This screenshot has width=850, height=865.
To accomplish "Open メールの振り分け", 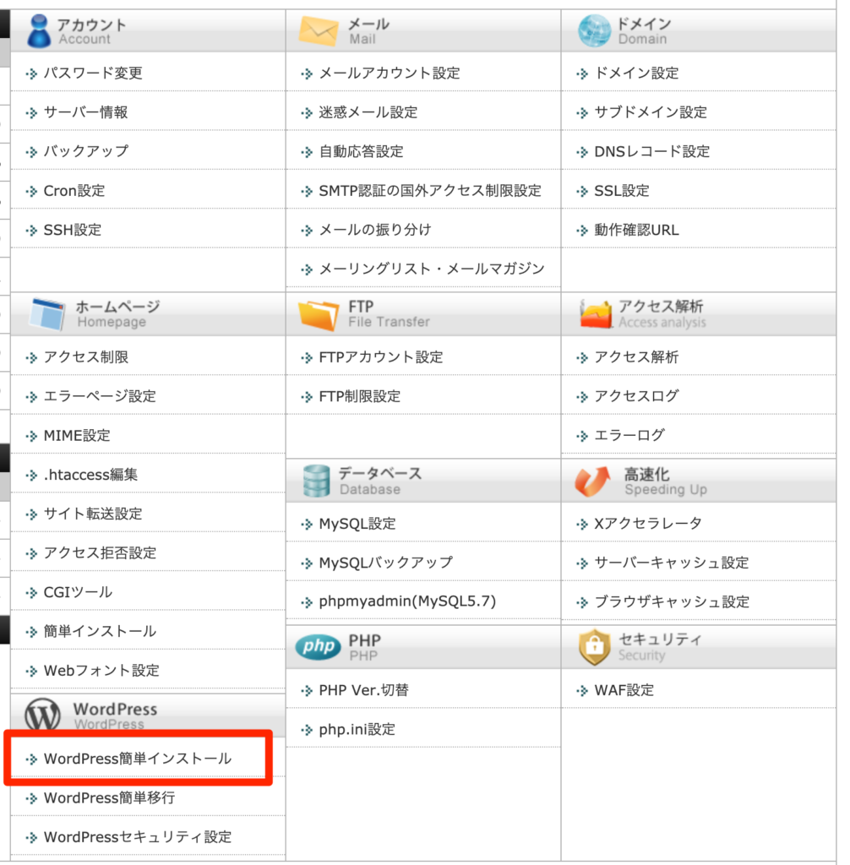I will 375,230.
